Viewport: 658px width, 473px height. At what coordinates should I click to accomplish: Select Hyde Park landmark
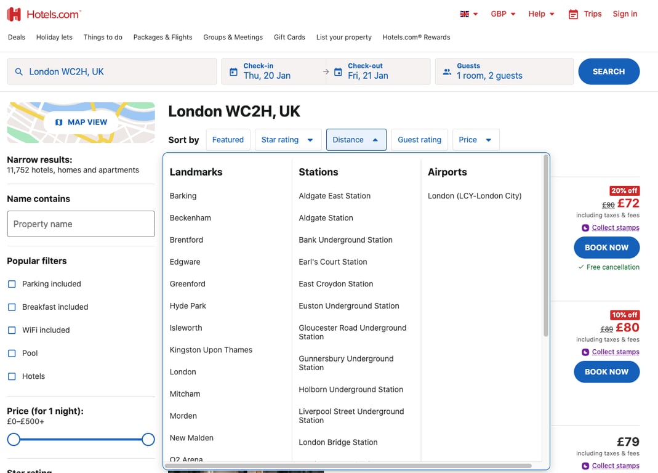188,306
